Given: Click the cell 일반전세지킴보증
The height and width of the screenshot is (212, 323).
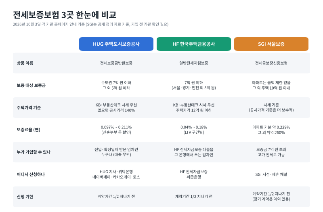Looking at the screenshot, I should coord(194,63).
